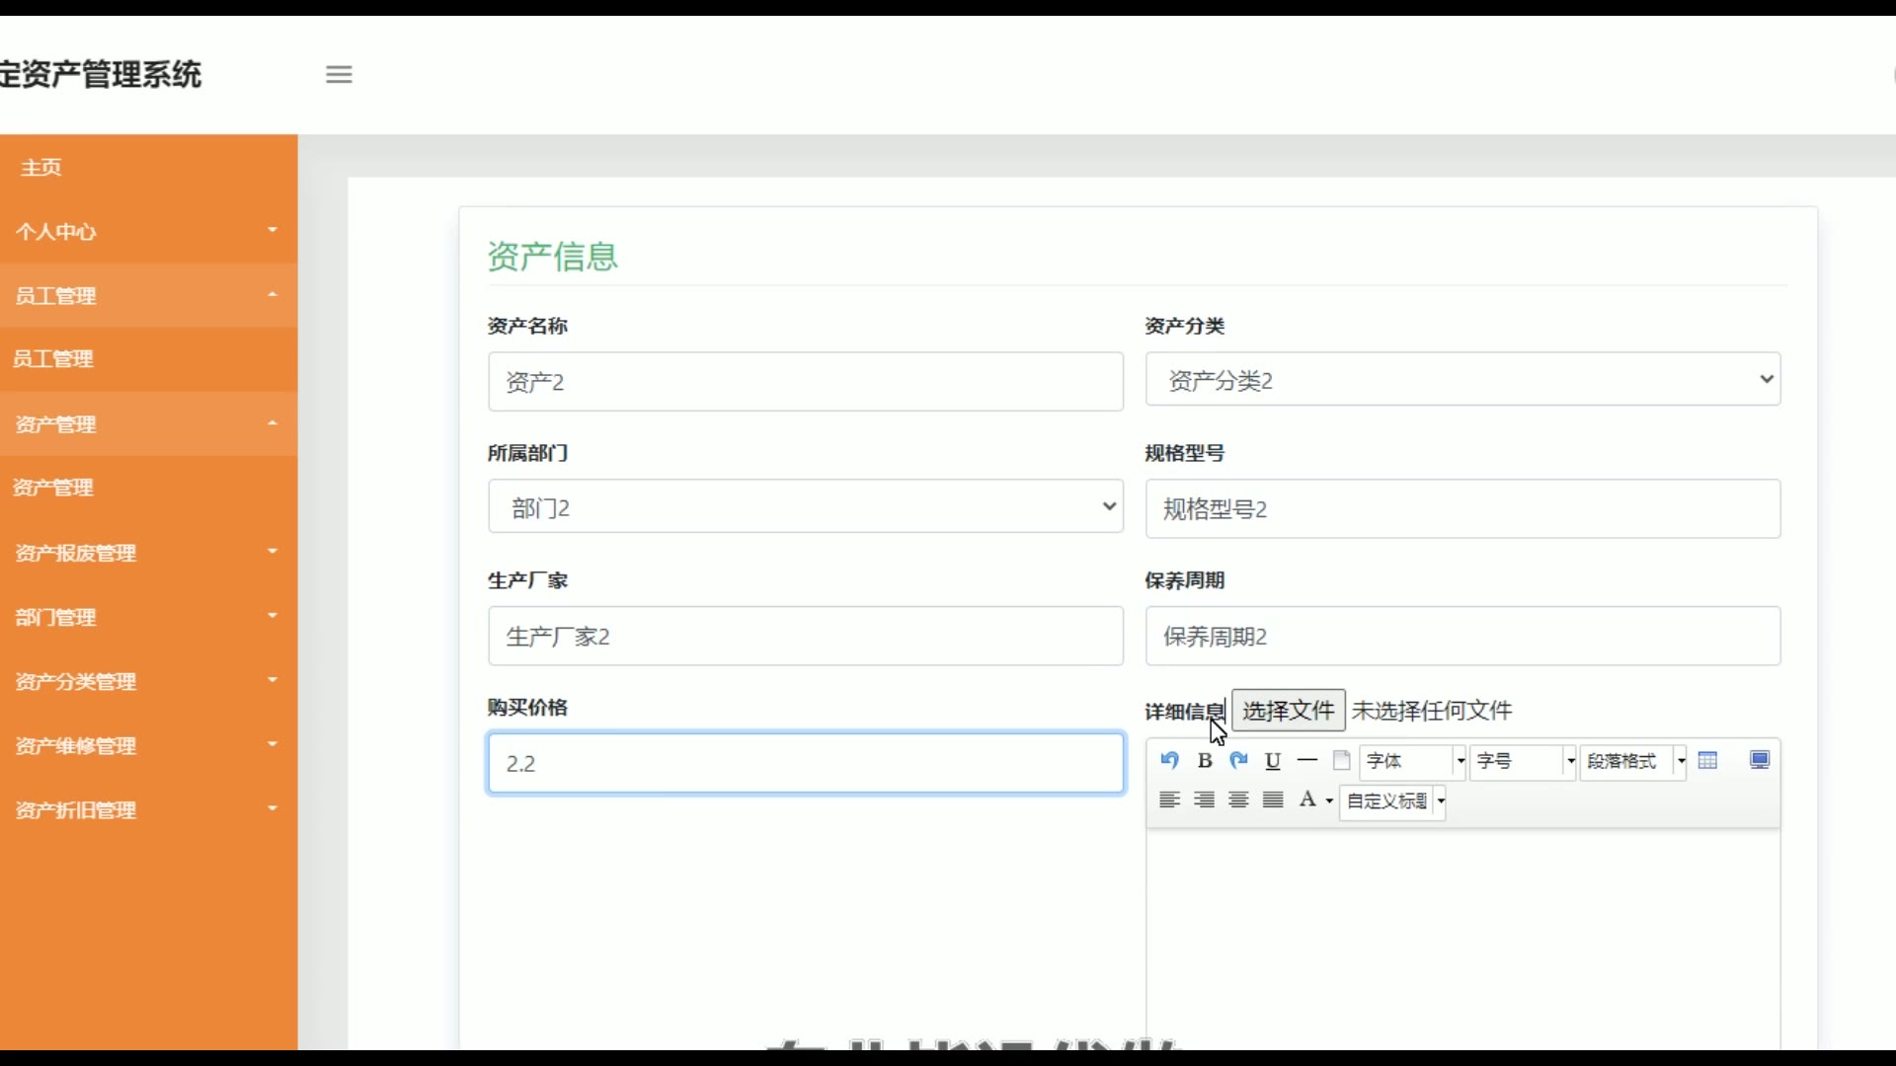The width and height of the screenshot is (1896, 1066).
Task: Apply justify alignment in the editor
Action: (x=1273, y=799)
